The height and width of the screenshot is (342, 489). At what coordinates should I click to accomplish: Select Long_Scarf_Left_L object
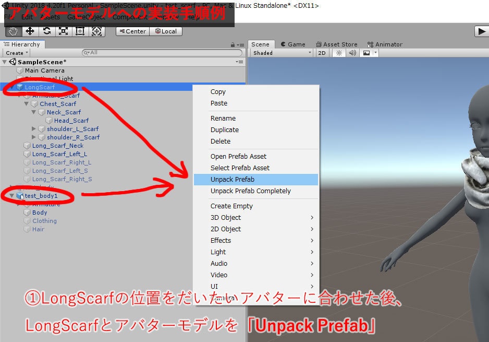tap(59, 154)
